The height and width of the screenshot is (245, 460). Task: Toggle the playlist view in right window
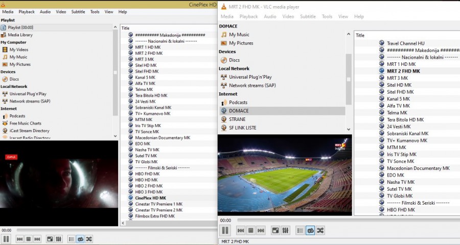click(300, 231)
